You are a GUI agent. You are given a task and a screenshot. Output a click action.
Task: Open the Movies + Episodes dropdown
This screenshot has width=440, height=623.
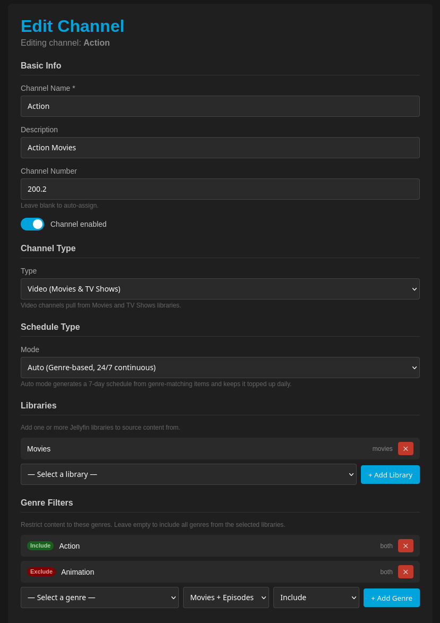[x=226, y=597]
